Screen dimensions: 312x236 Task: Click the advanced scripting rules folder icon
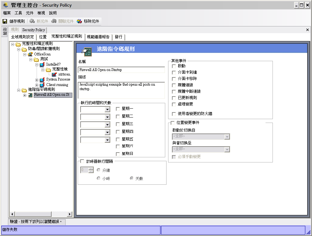pyautogui.click(x=24, y=90)
